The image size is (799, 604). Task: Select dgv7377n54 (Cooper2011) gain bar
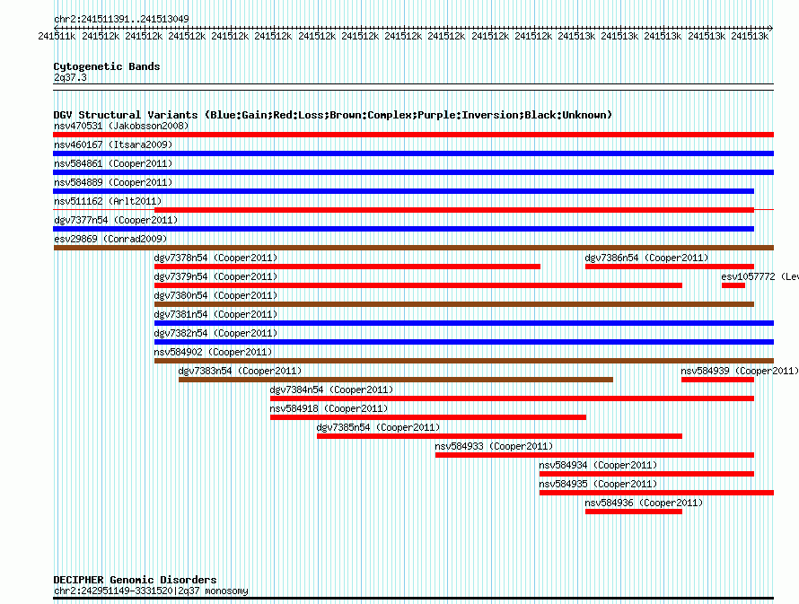[x=404, y=229]
